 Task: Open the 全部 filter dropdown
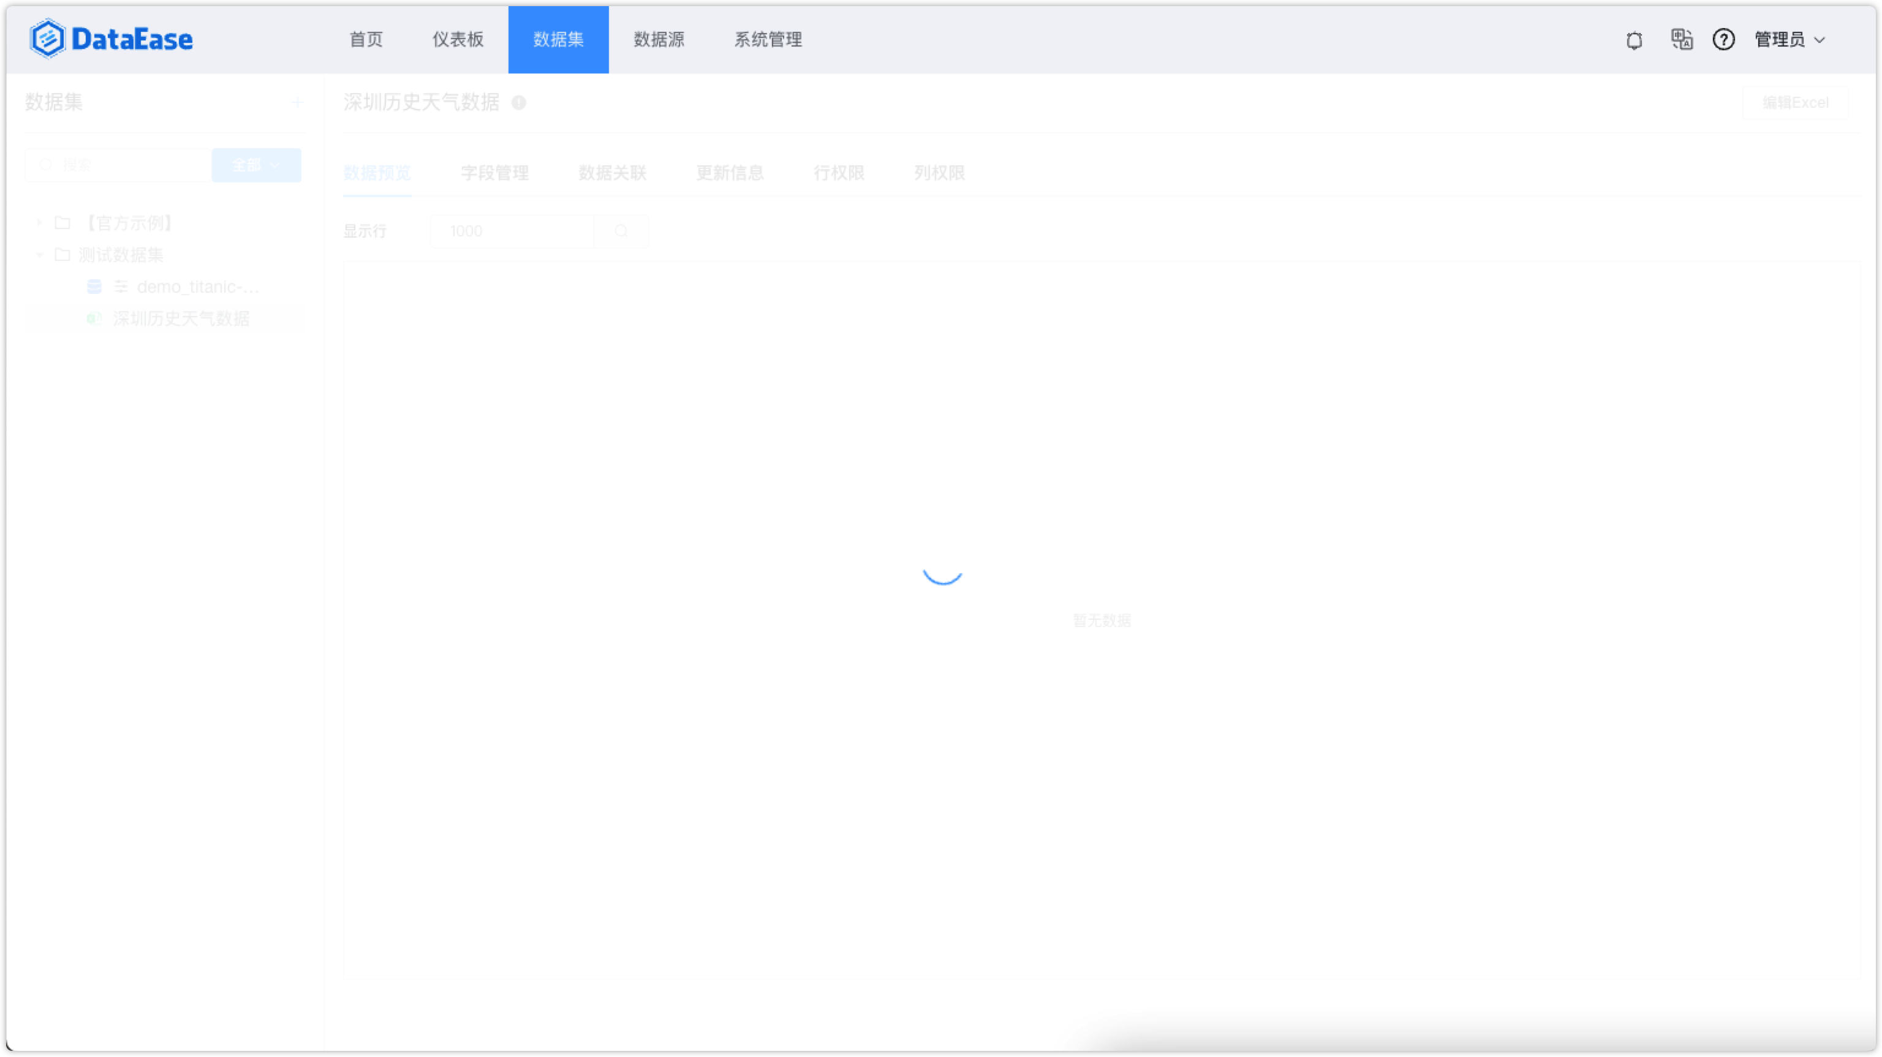point(255,164)
